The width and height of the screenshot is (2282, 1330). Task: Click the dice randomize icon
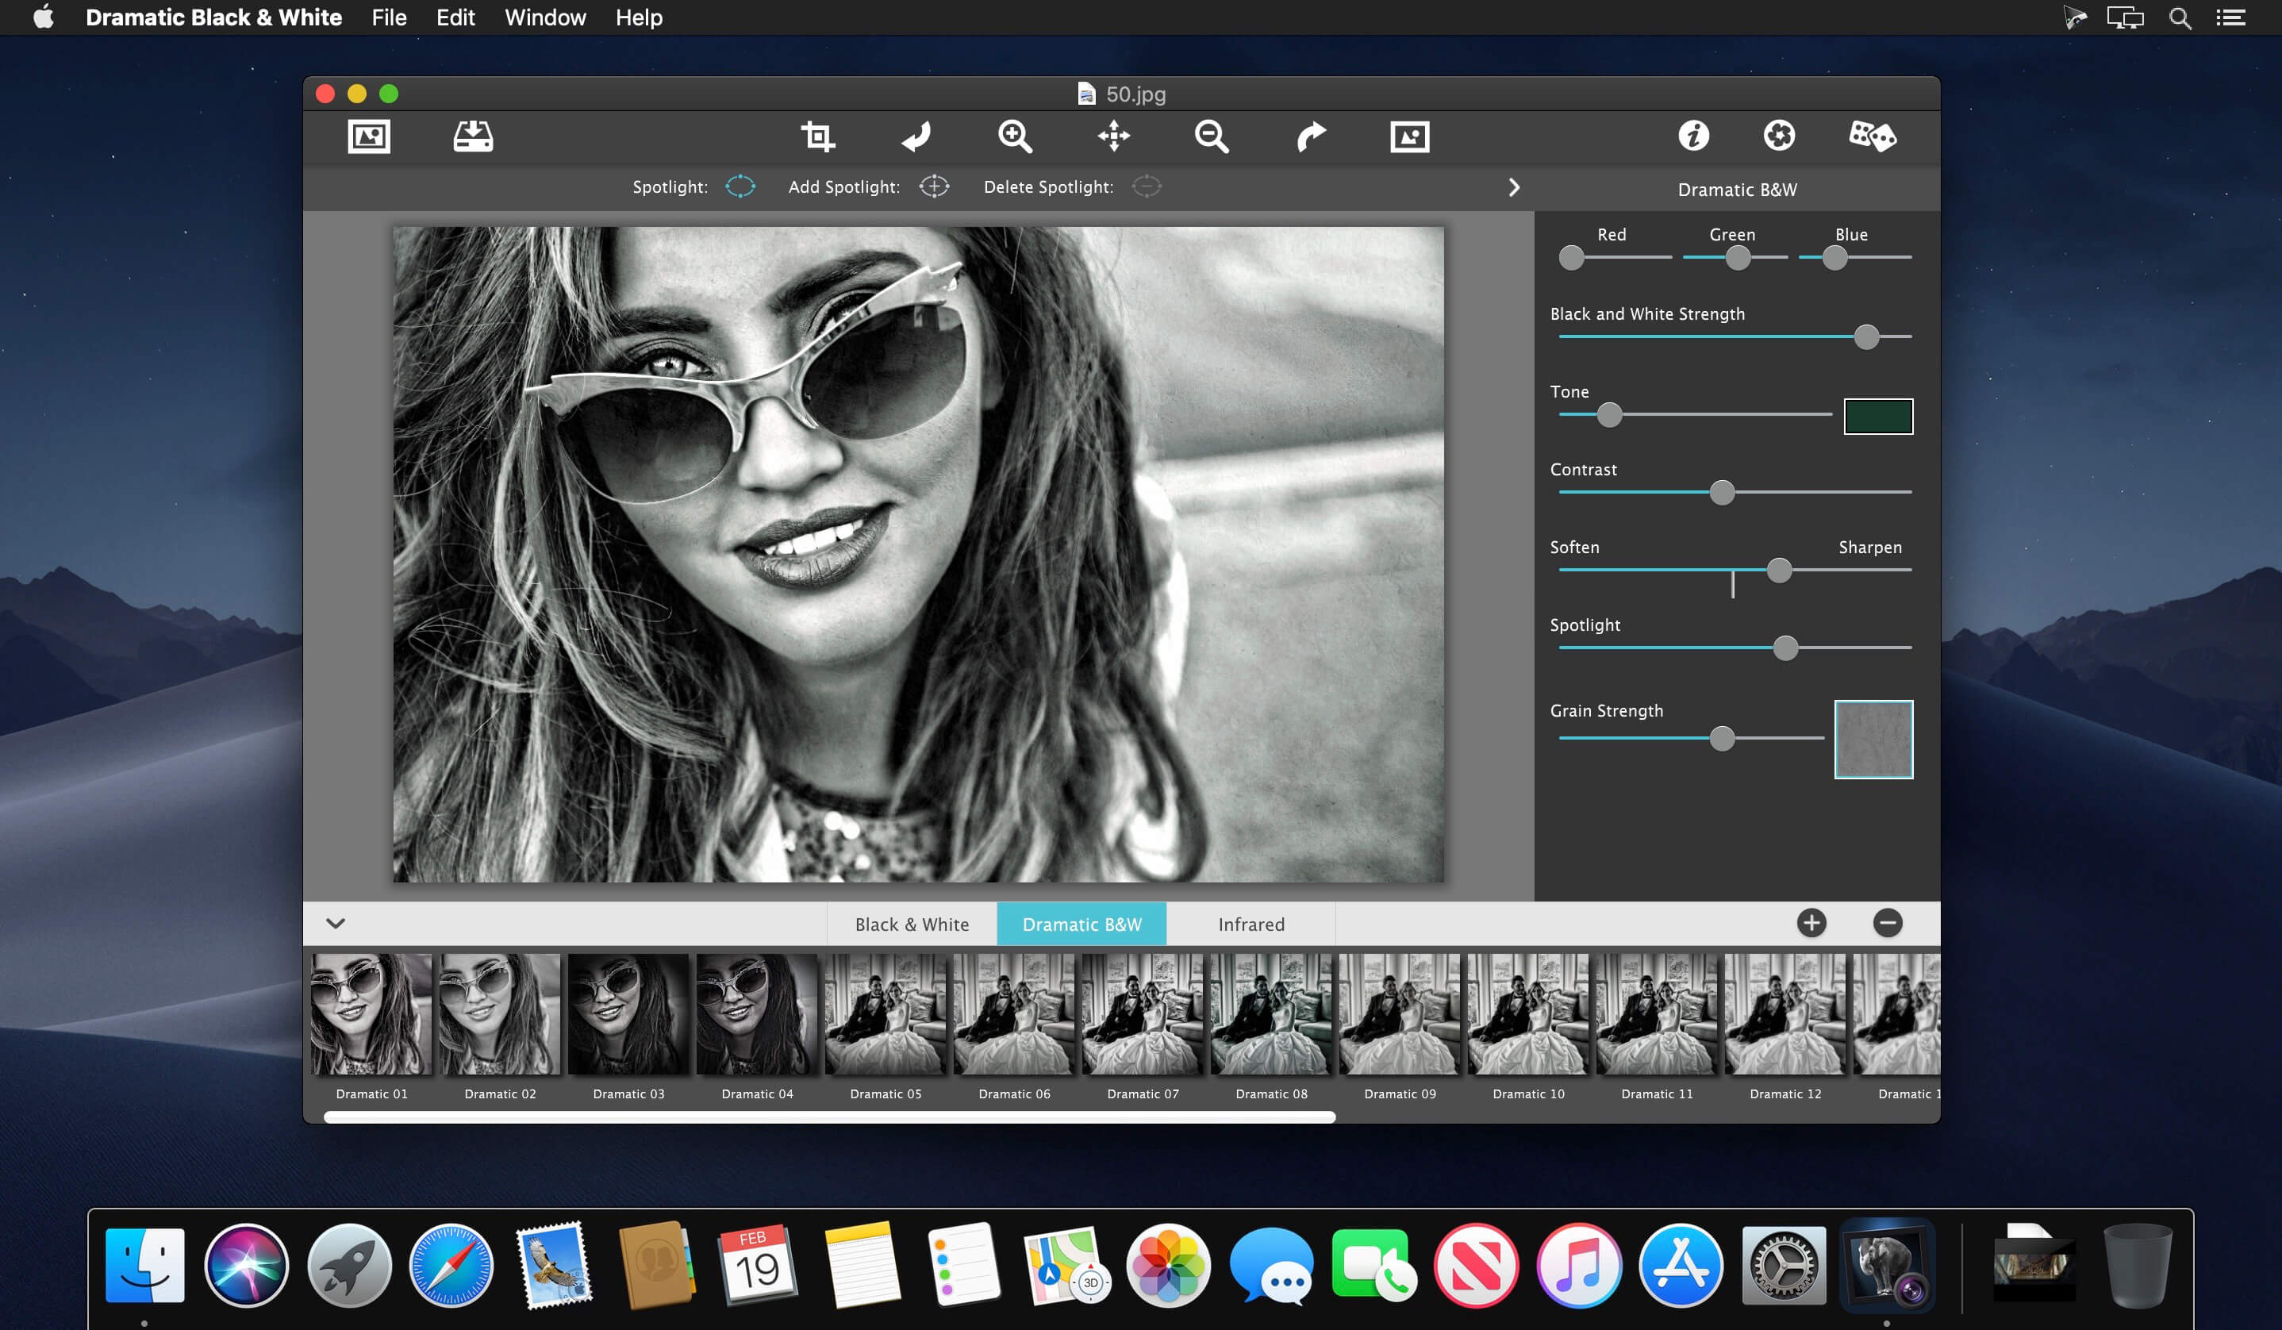pos(1872,136)
